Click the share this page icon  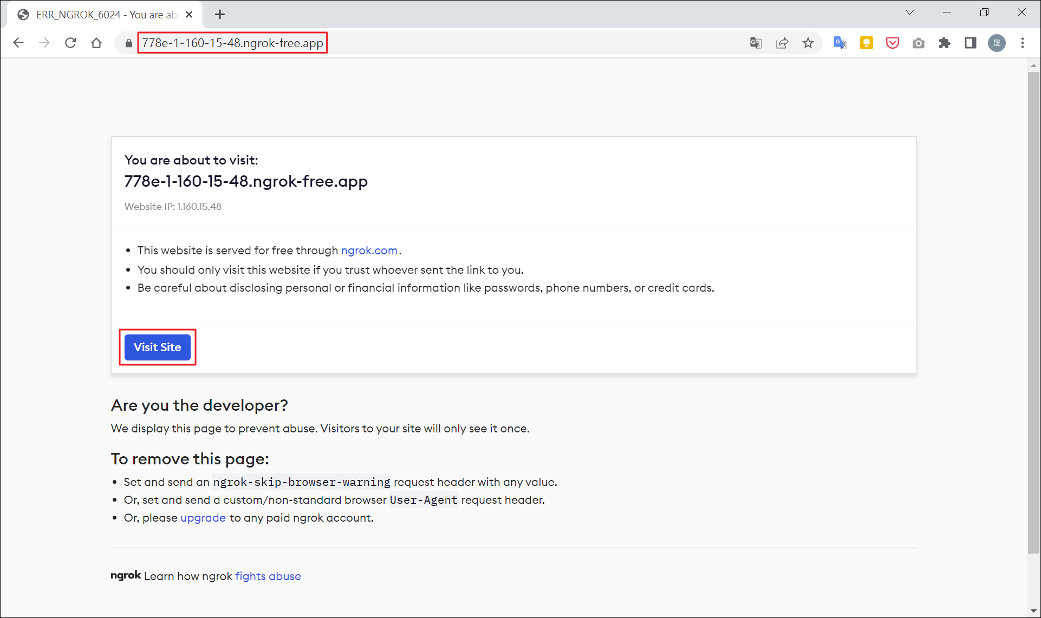(782, 43)
